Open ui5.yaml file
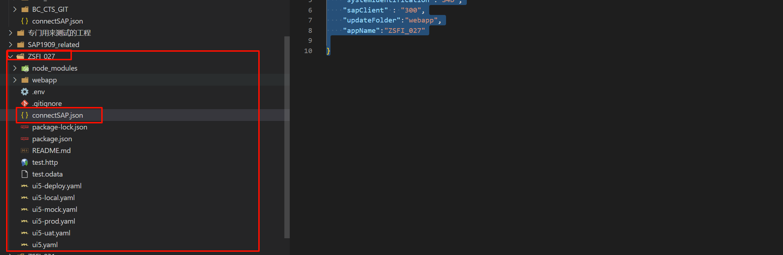 point(45,245)
